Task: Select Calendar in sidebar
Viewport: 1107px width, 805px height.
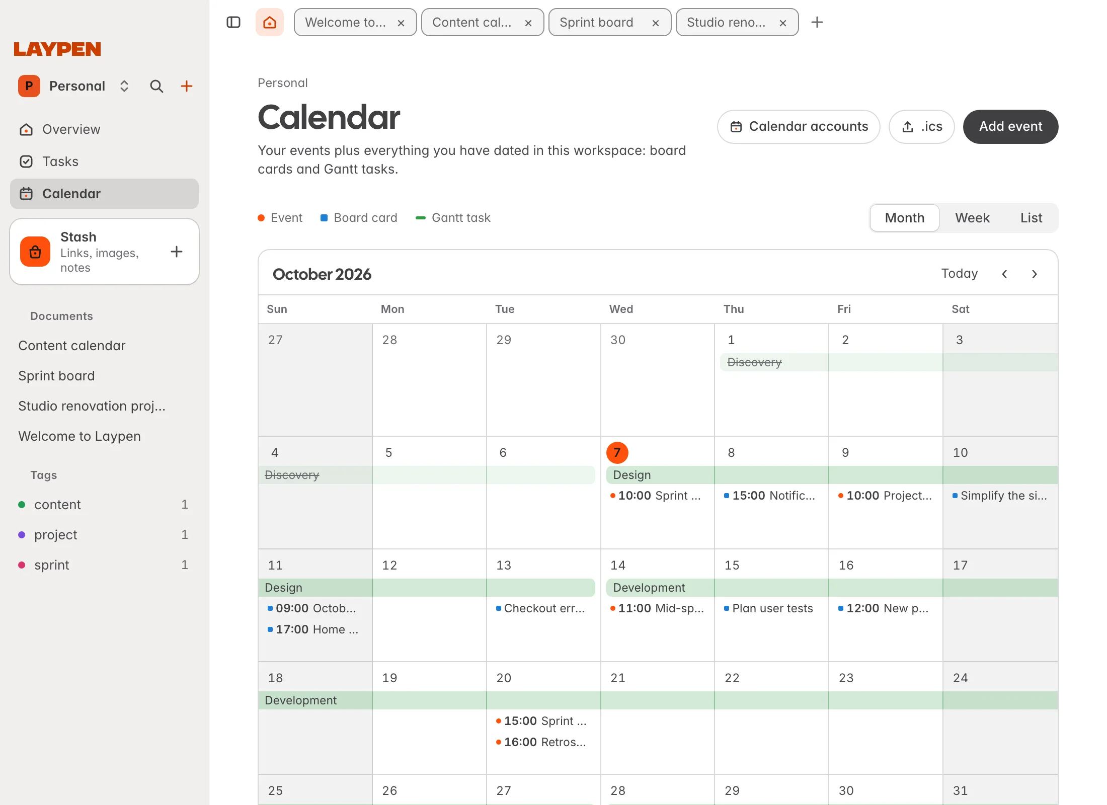Action: coord(104,194)
